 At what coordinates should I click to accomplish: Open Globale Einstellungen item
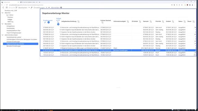point(13,42)
